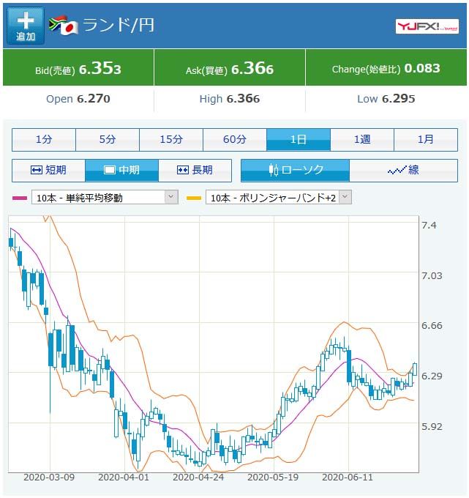469x498 pixels.
Task: Select the 1日 daily timeframe tab
Action: pyautogui.click(x=299, y=139)
